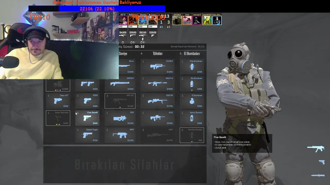Buy the XM1014 shotgun
Viewport: 330px width, 185px height.
(x=120, y=84)
